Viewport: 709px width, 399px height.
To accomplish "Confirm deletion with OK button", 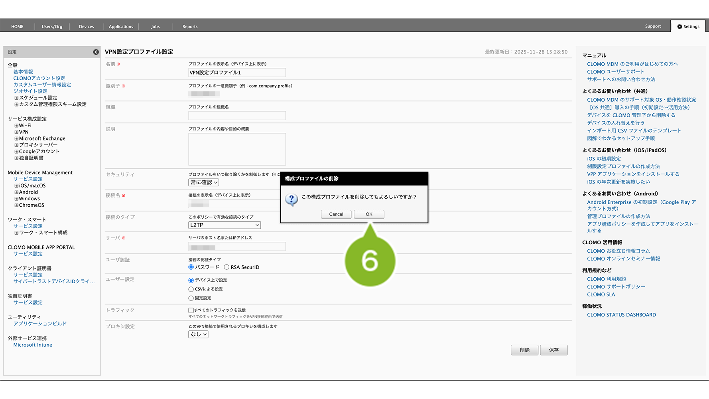I will [369, 214].
